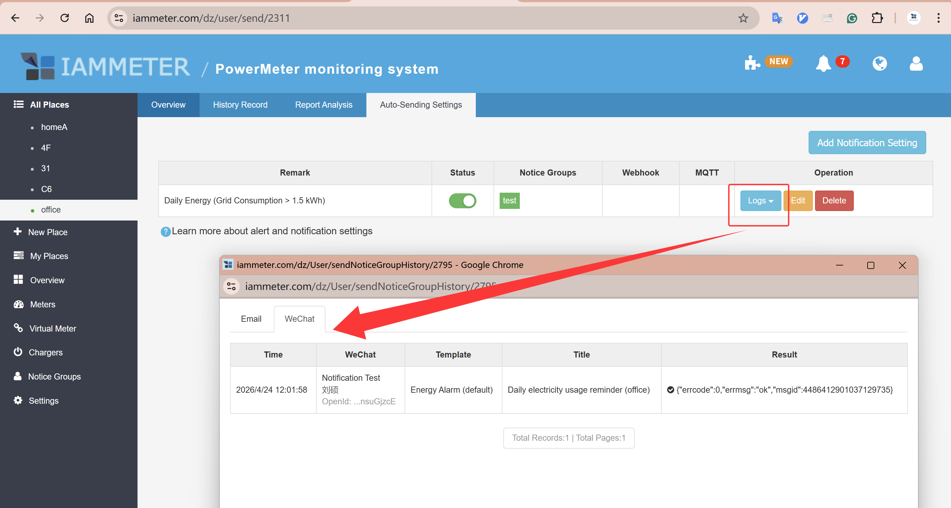Open the Report Analysis tab
Viewport: 951px width, 508px height.
pos(323,105)
